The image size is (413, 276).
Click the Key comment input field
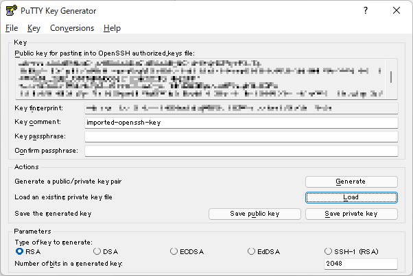(x=241, y=123)
